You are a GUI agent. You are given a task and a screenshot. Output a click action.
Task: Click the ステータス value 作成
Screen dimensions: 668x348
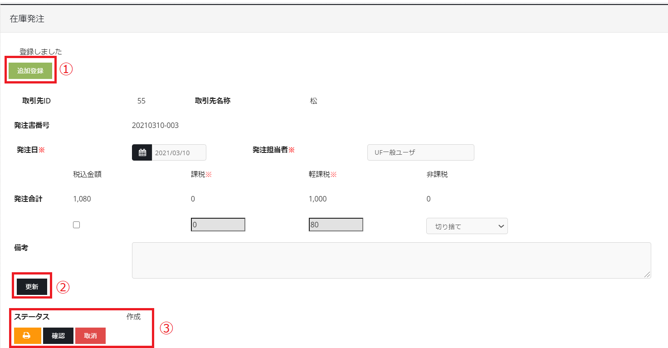(x=133, y=317)
